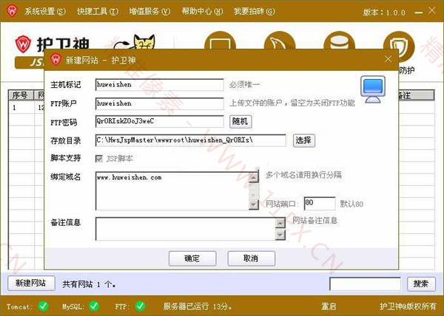Click 护卫神@版权所有 in status bar
Image resolution: width=444 pixels, height=316 pixels.
coord(408,306)
